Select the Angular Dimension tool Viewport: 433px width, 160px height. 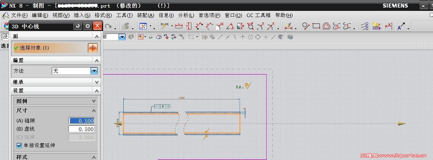(230, 26)
